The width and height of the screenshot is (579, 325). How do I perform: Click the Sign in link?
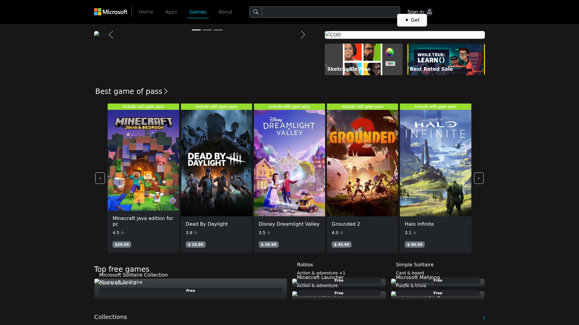point(416,12)
